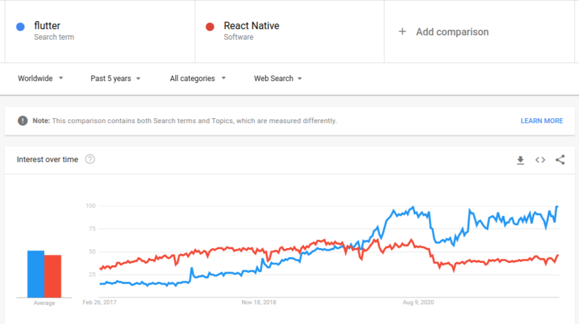Viewport: 579px width, 324px height.
Task: Download the Interest over time chart data
Action: click(x=520, y=160)
